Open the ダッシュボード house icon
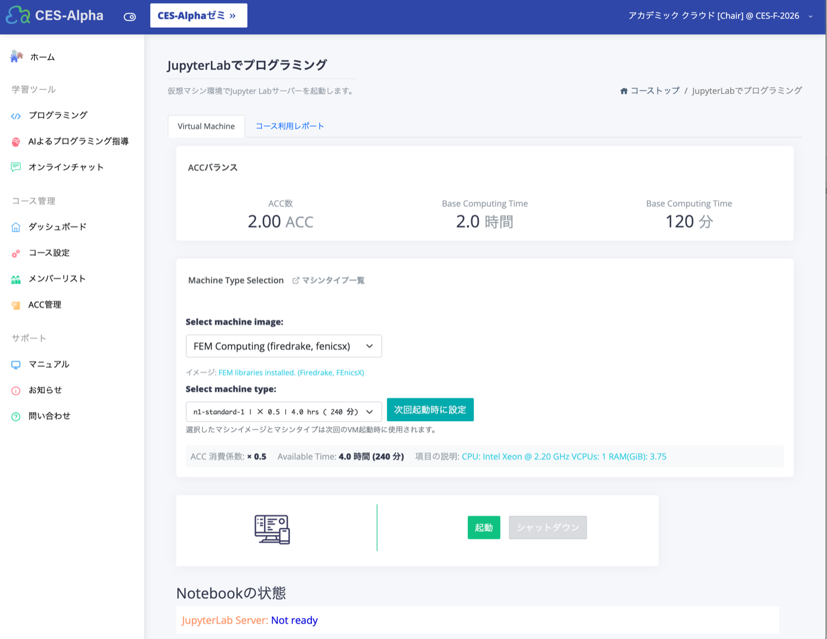This screenshot has height=639, width=827. (x=16, y=227)
